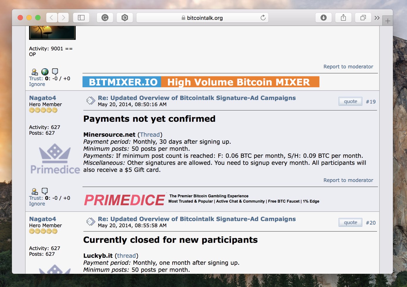This screenshot has width=407, height=287.
Task: Click 'Monthly, 30 days after signing up.' text
Action: [182, 142]
